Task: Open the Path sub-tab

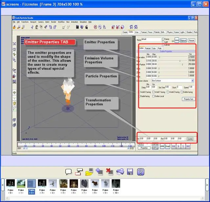Action: tap(160, 48)
